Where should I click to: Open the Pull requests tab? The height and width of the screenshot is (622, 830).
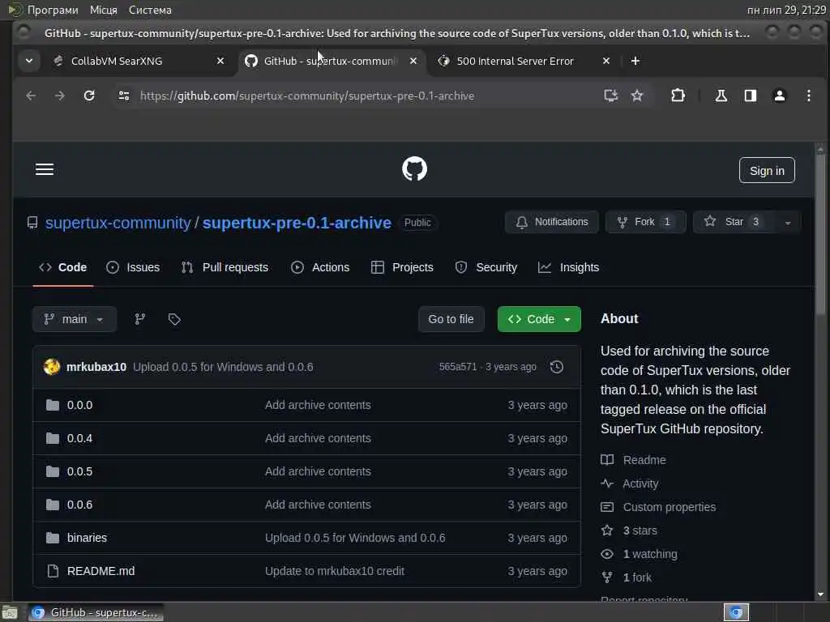pos(225,267)
